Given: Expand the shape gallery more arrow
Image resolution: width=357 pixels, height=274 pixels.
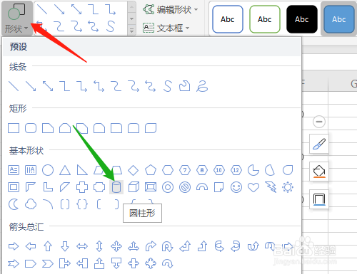Looking at the screenshot, I should (131, 31).
